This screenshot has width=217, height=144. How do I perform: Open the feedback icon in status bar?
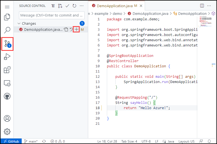tap(201, 141)
